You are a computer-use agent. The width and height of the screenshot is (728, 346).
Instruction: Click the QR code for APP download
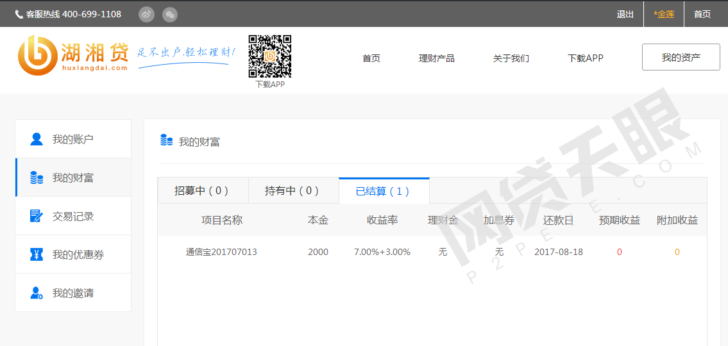pyautogui.click(x=270, y=56)
